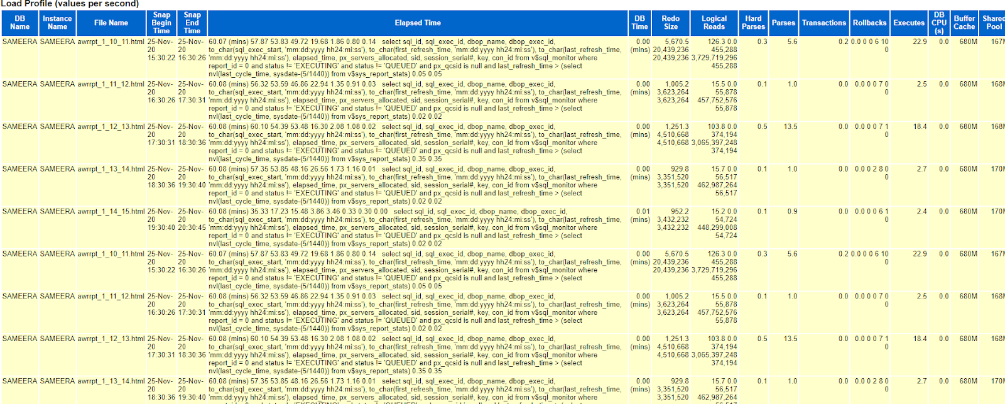Click the DB Name column header
The image size is (1005, 404).
[19, 23]
